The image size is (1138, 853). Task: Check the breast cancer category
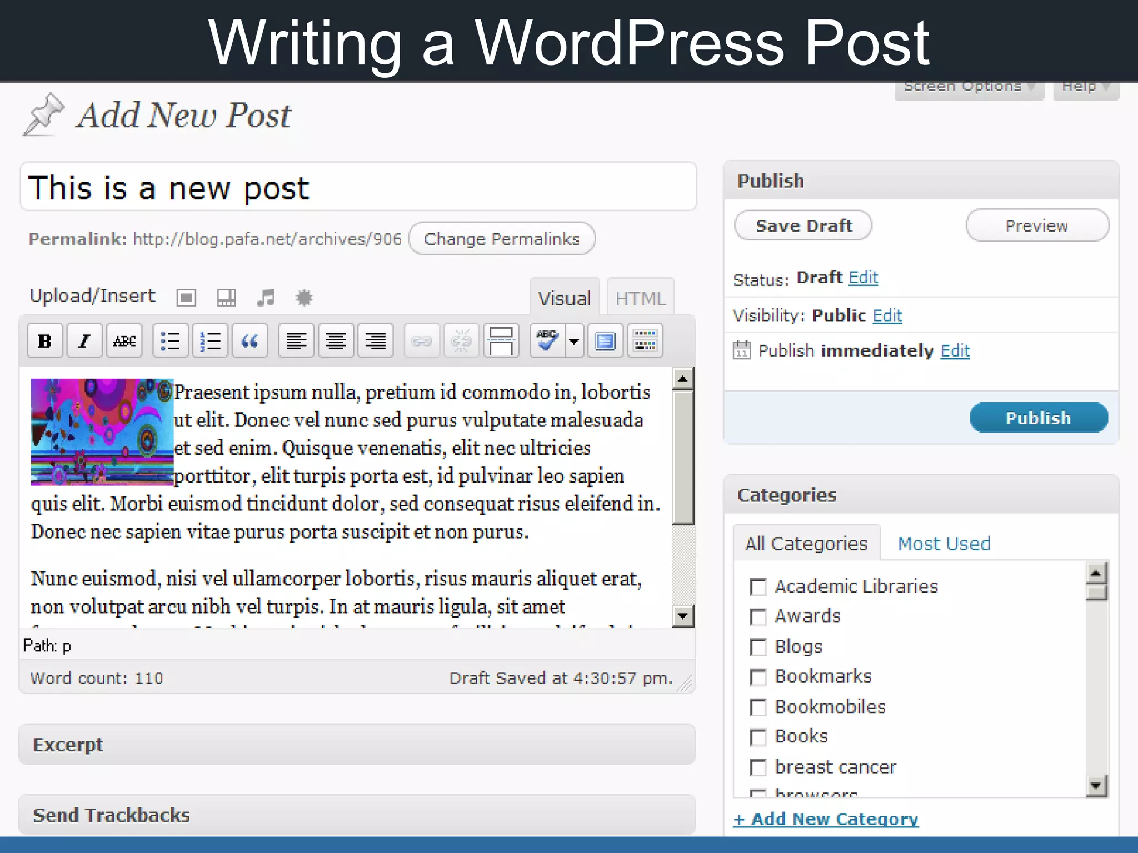pos(758,767)
